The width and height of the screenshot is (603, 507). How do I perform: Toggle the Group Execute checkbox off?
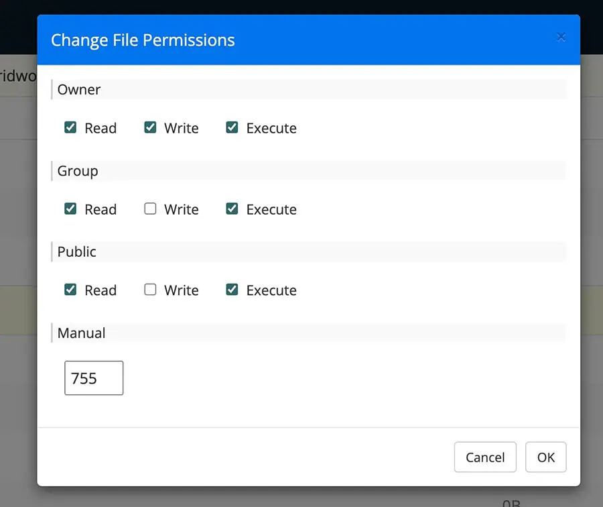point(232,209)
